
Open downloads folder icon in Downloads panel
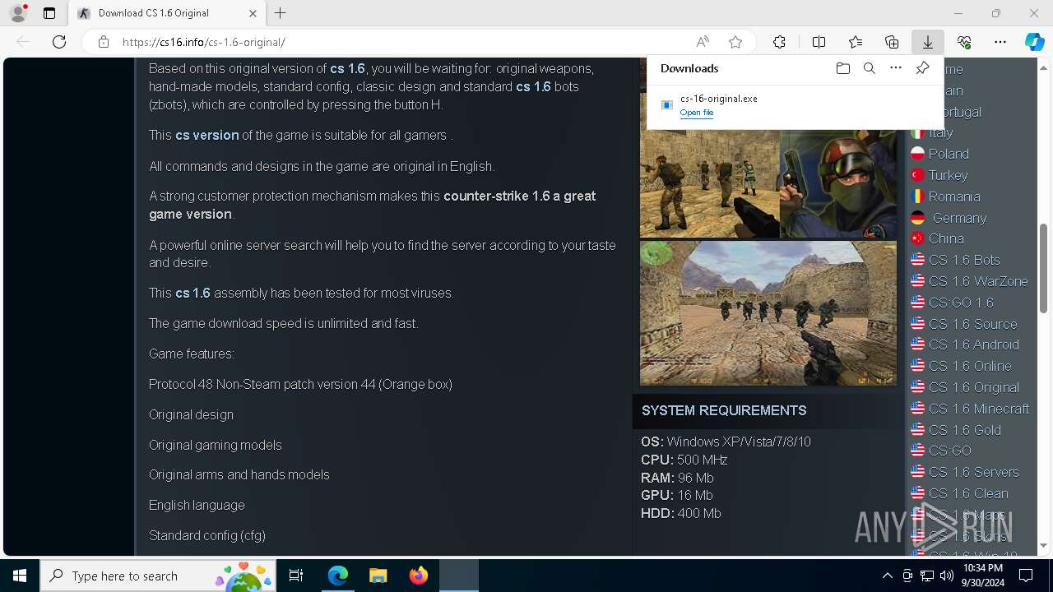(842, 68)
